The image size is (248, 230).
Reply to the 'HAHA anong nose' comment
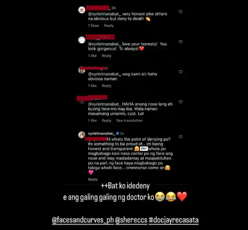click(106, 121)
